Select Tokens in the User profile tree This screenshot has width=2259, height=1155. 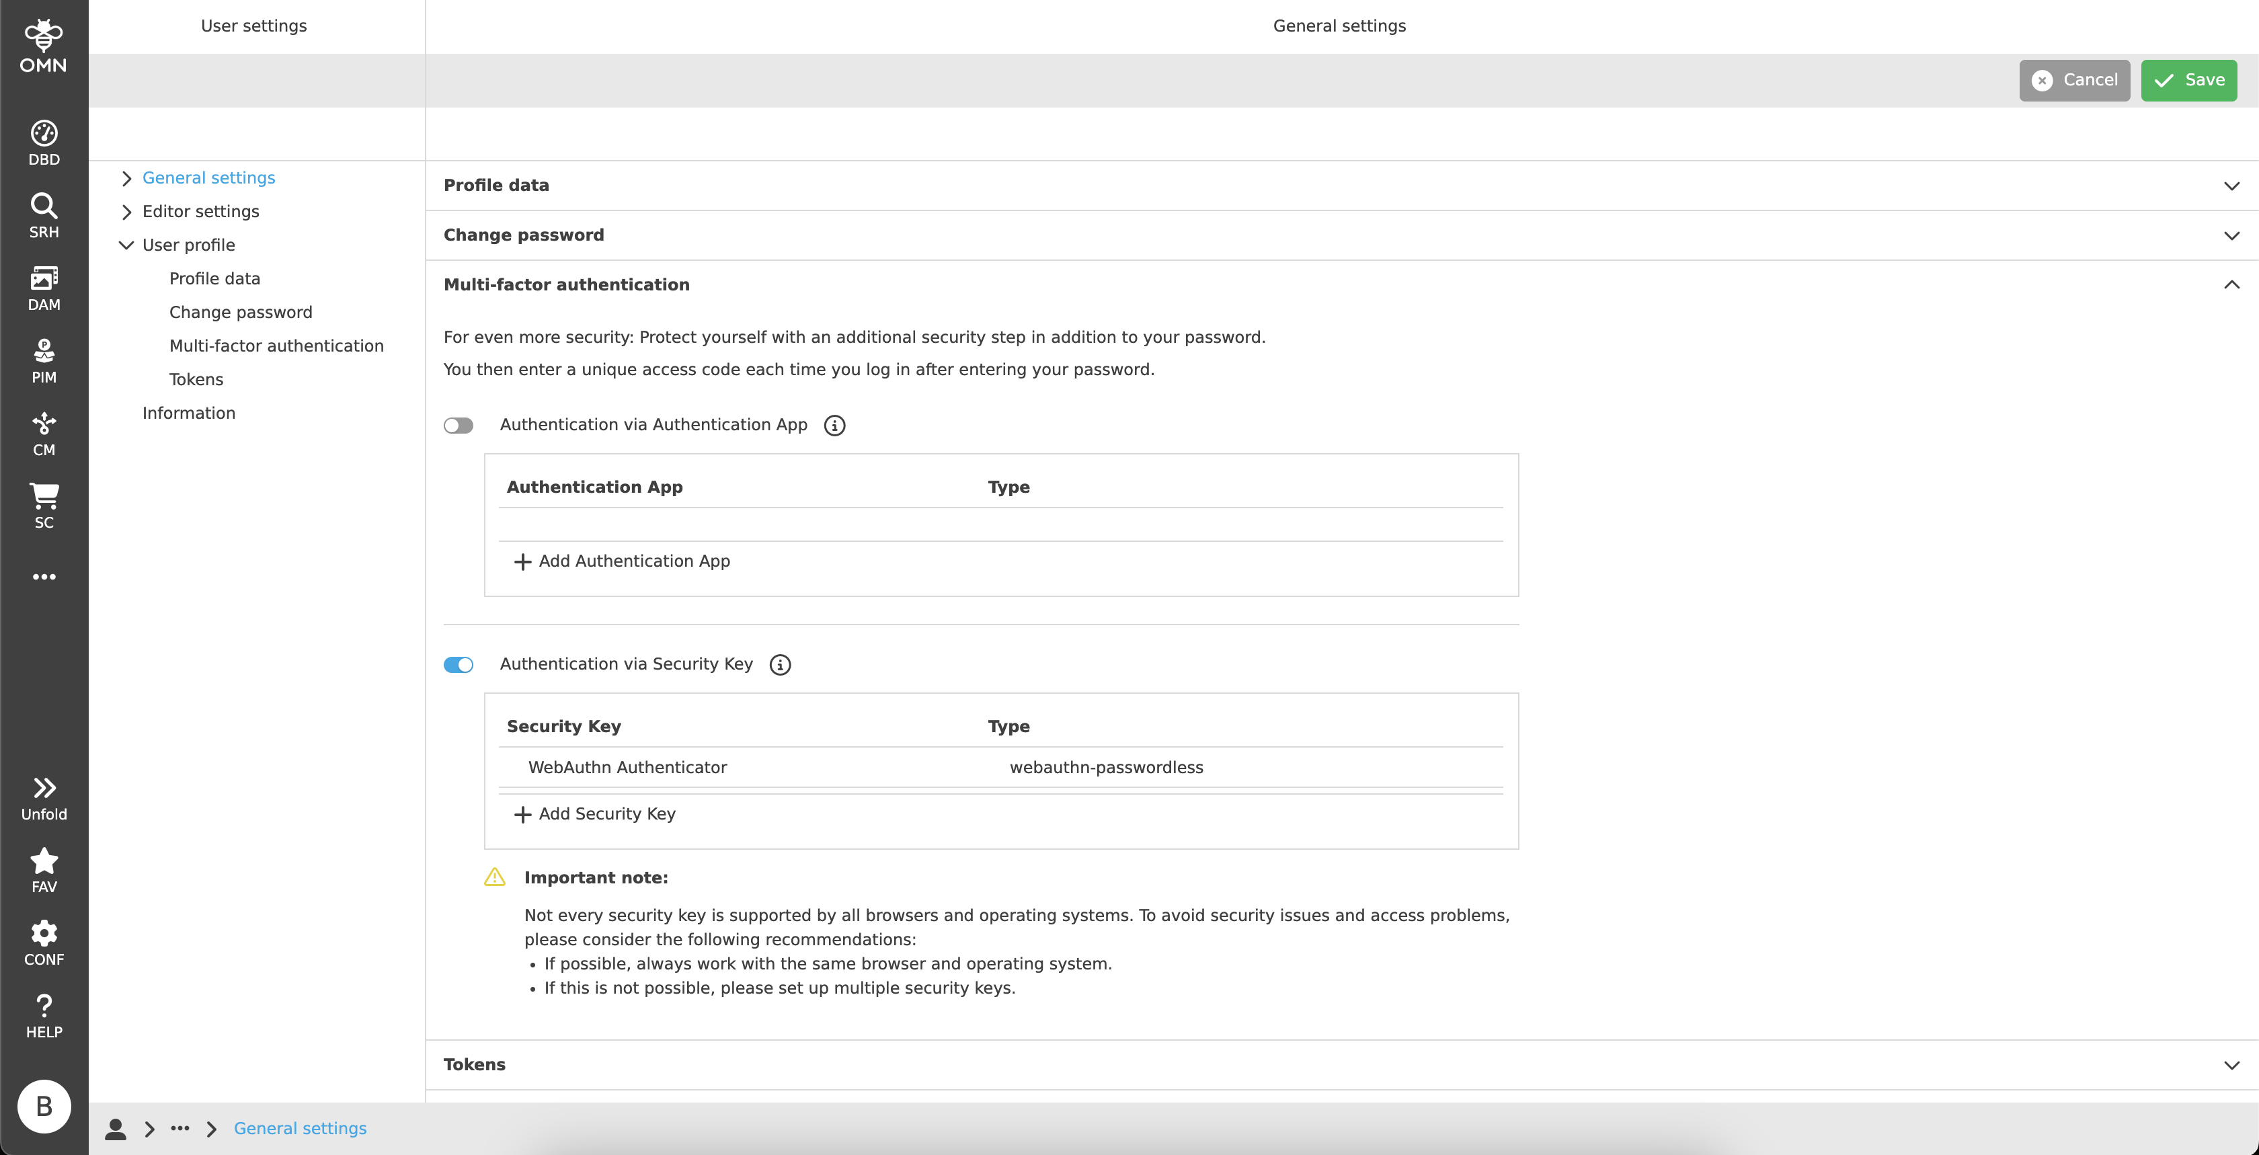pyautogui.click(x=196, y=379)
